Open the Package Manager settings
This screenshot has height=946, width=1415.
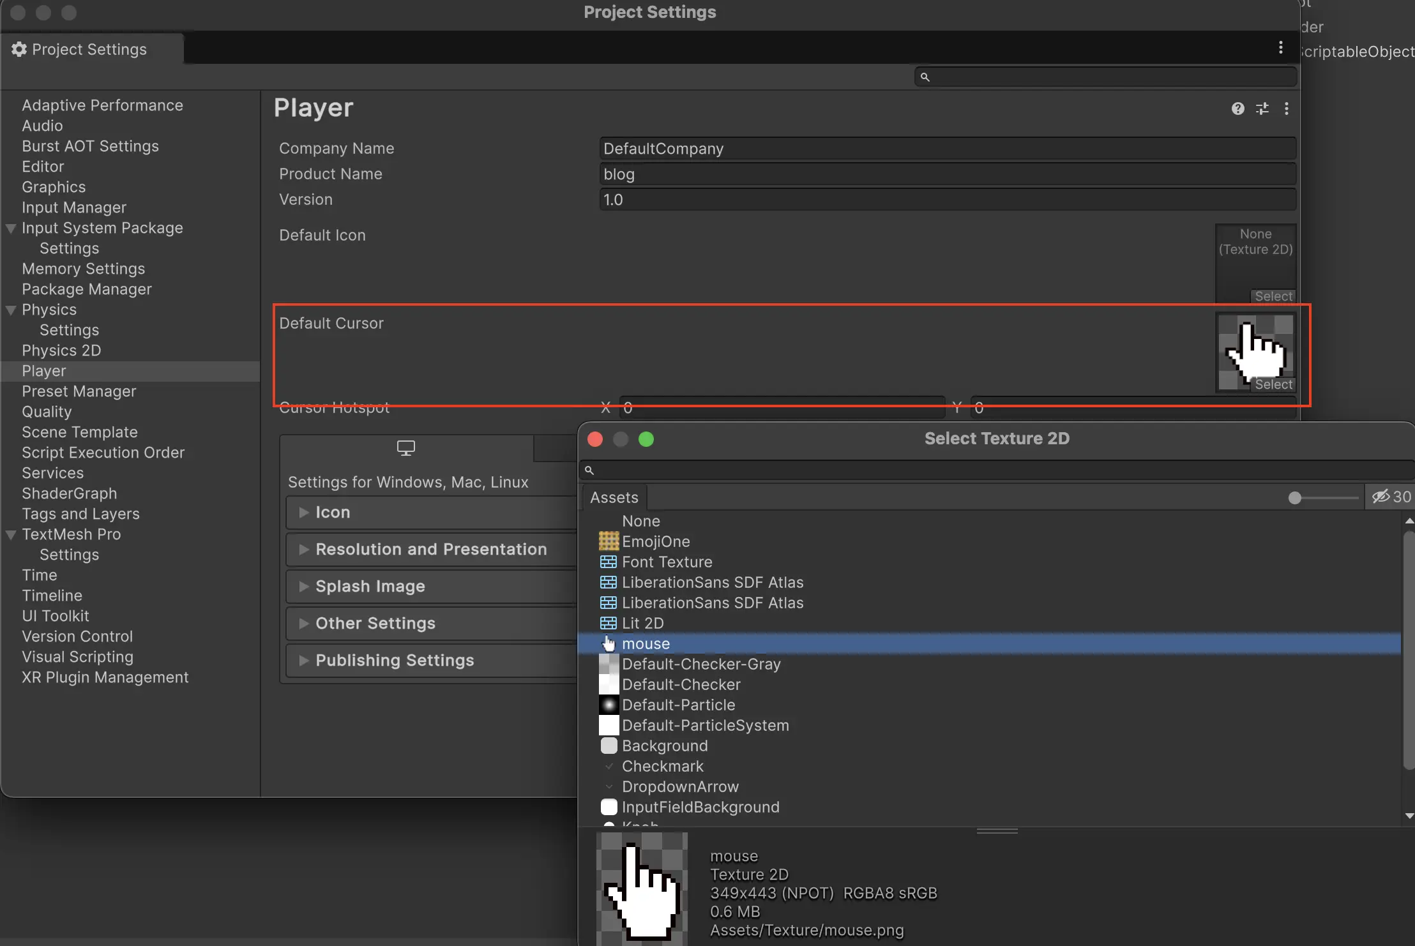pyautogui.click(x=87, y=289)
